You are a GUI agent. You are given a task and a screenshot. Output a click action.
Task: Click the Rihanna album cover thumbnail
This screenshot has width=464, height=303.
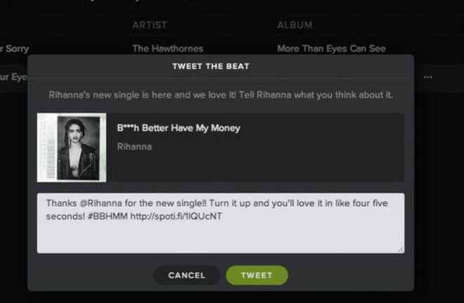click(x=72, y=147)
